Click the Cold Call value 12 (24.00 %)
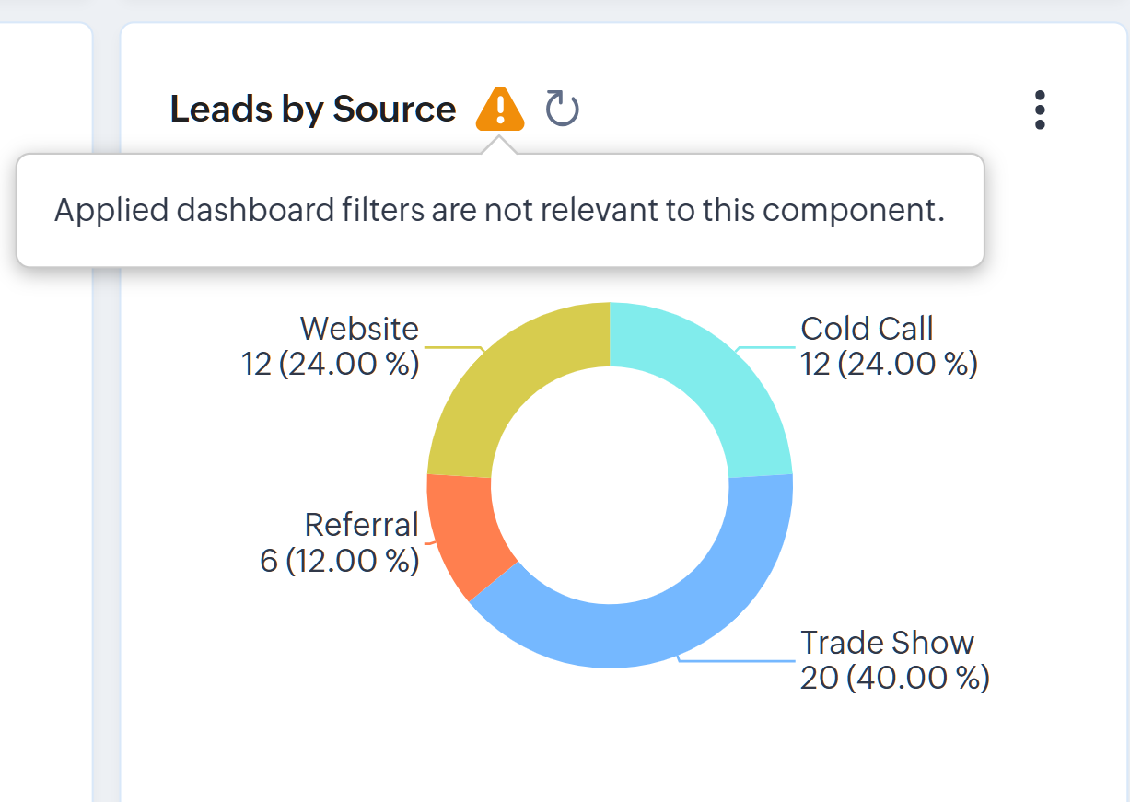This screenshot has width=1130, height=802. click(889, 365)
